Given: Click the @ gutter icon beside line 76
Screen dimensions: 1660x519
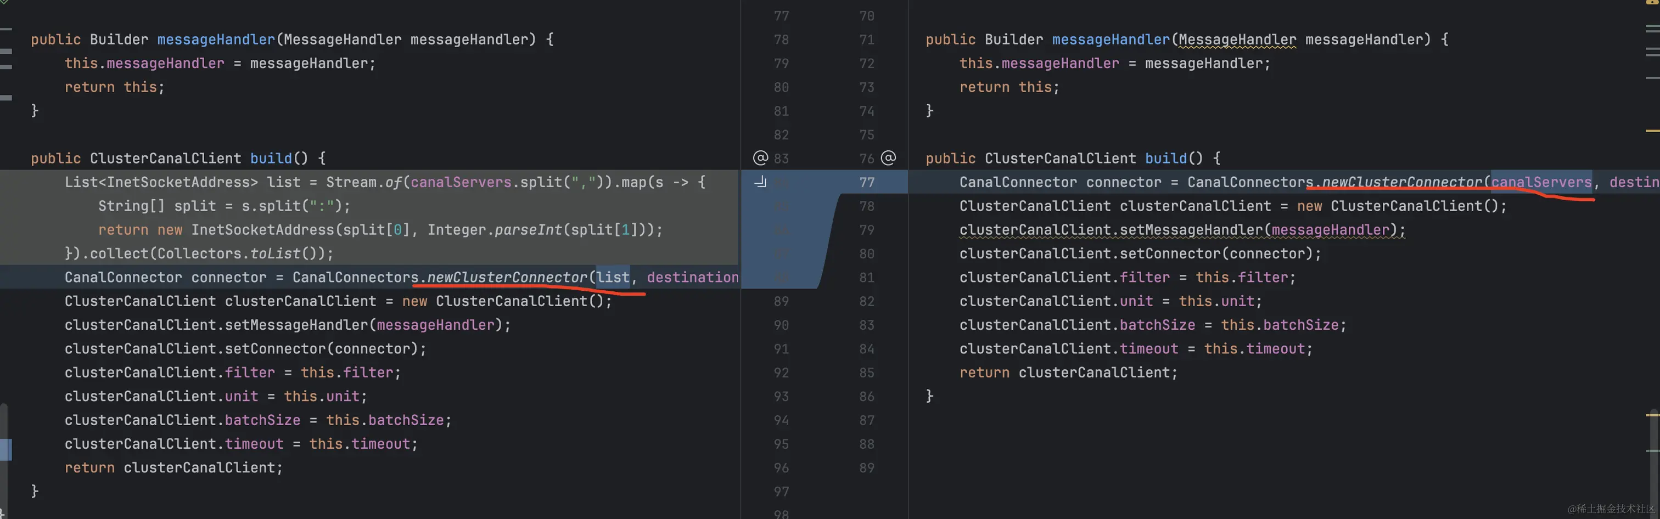Looking at the screenshot, I should click(x=888, y=158).
